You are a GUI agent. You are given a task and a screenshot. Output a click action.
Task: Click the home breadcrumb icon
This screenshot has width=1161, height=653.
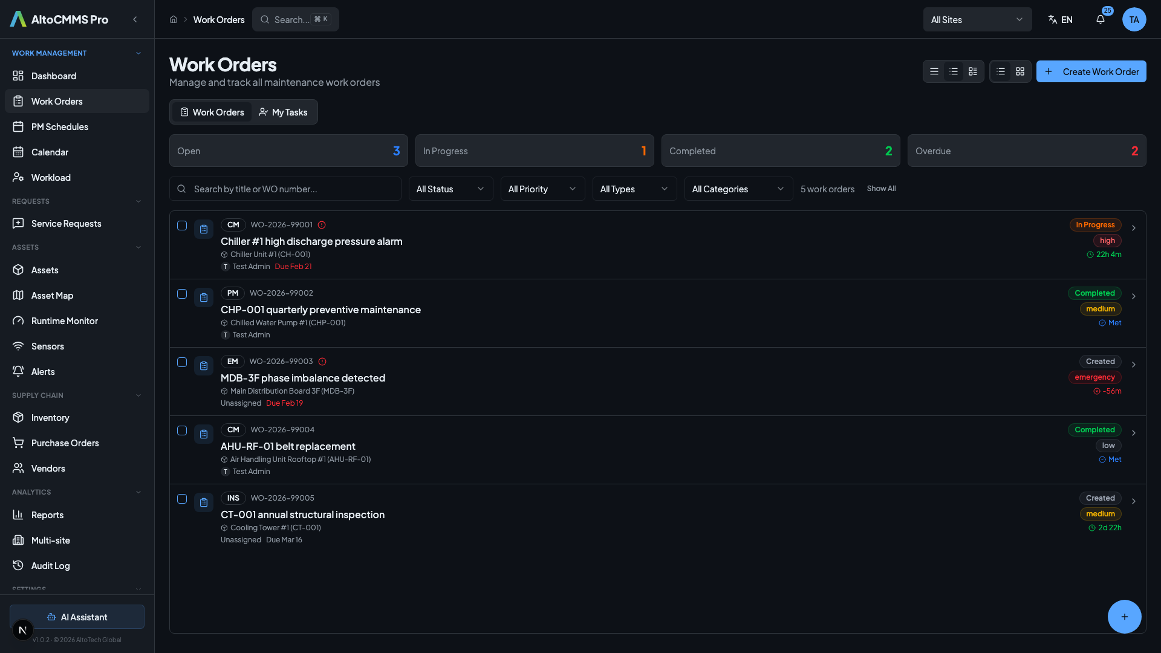click(174, 19)
